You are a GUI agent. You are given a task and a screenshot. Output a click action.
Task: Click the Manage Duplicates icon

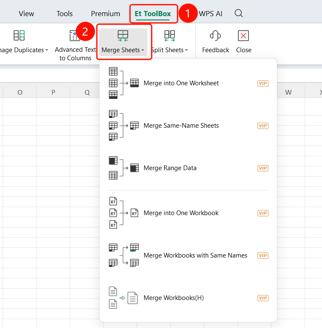(x=19, y=35)
